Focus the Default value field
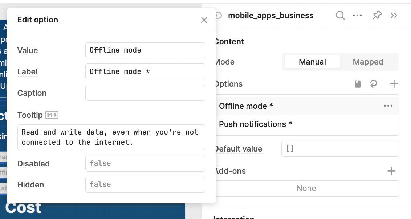 340,149
